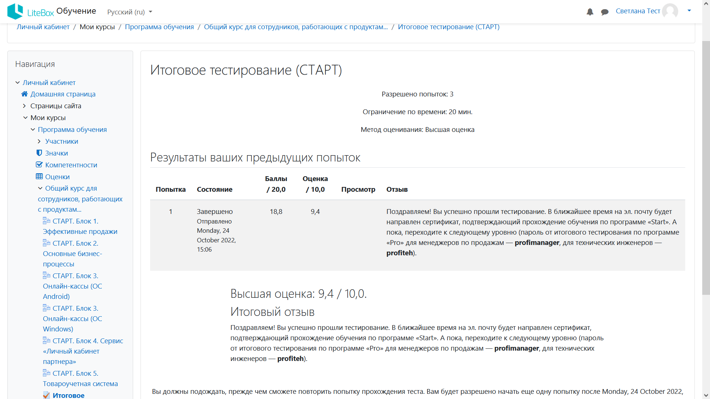
Task: Click the Обучение site title
Action: [x=76, y=11]
